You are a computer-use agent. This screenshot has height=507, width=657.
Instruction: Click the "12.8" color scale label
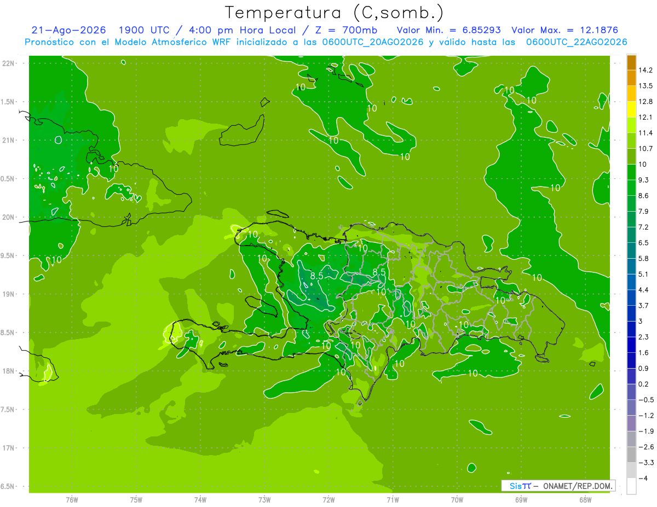pos(646,102)
